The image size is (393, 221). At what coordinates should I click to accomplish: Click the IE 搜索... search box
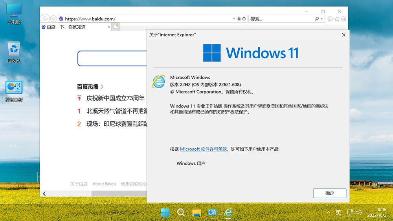281,19
